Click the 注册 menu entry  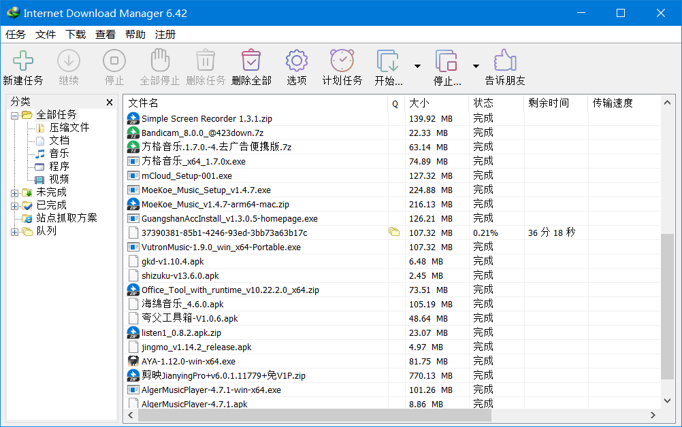tap(165, 34)
